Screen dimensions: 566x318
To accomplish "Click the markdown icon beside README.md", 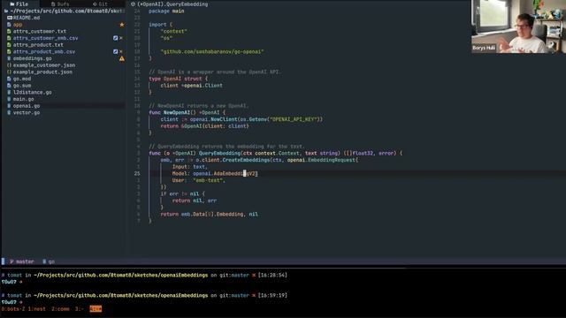I will click(10, 18).
